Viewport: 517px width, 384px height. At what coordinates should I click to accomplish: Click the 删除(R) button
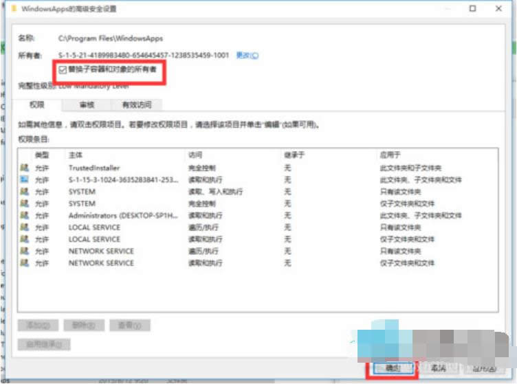coord(84,326)
